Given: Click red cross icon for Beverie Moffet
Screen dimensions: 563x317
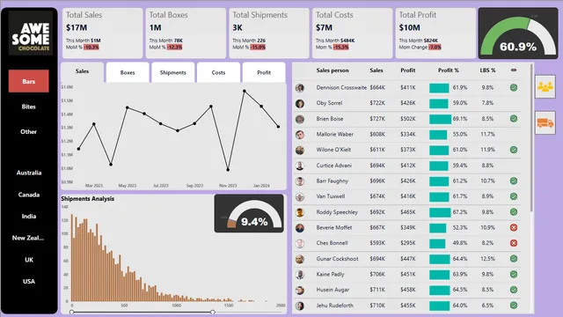Looking at the screenshot, I should (514, 227).
